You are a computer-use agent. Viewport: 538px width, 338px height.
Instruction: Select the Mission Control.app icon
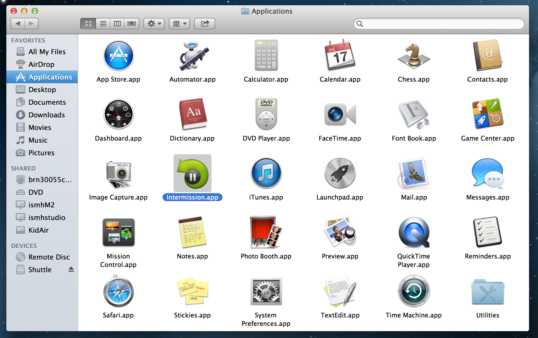click(118, 232)
